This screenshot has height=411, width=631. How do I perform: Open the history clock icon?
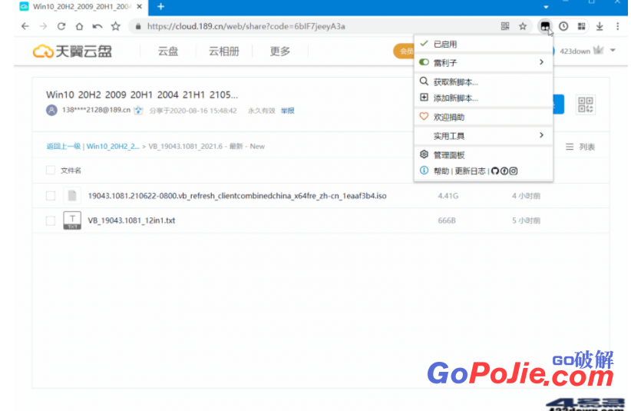tap(563, 27)
